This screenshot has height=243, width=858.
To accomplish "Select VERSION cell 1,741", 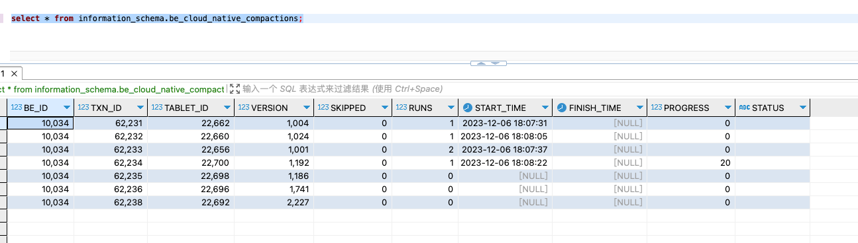I will point(274,189).
